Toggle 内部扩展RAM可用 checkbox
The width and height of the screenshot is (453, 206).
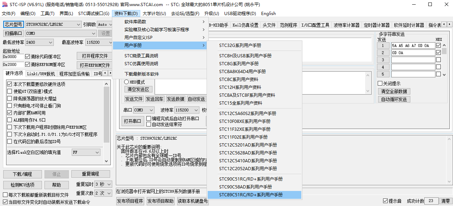tap(10, 113)
